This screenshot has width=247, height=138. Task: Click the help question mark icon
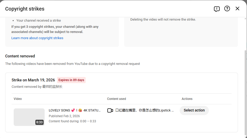click(227, 9)
